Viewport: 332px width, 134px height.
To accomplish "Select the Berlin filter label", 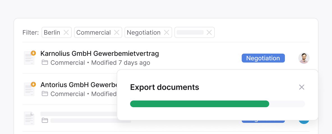I will click(x=52, y=32).
